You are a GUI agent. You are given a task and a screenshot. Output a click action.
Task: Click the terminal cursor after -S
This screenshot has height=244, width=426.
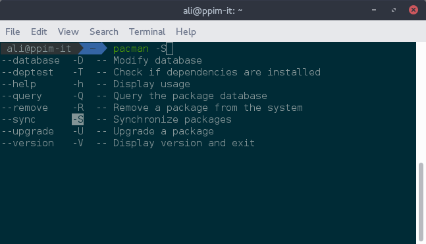pyautogui.click(x=169, y=49)
